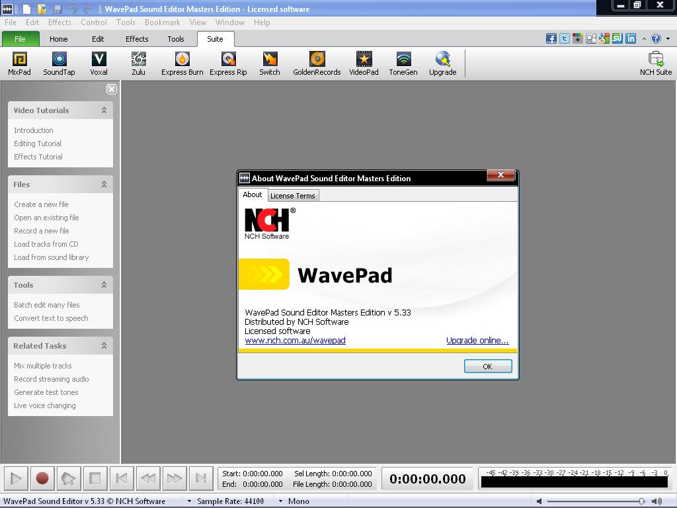This screenshot has width=677, height=508.
Task: Mute using the left speaker icon
Action: pyautogui.click(x=539, y=501)
